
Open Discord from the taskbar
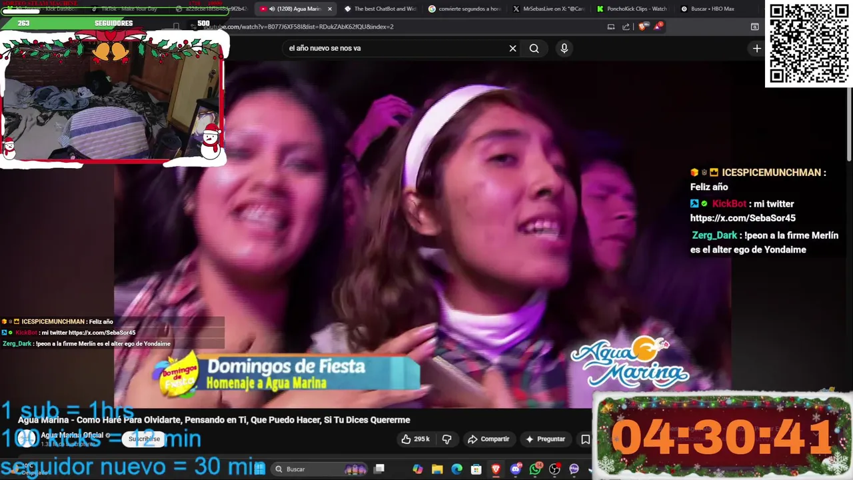515,469
